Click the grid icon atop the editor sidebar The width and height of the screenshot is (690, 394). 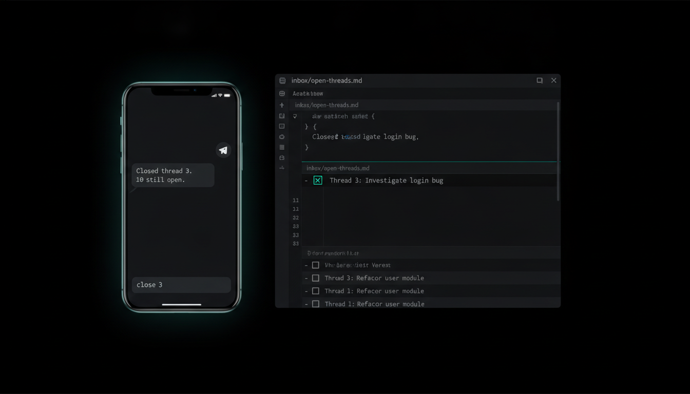coord(282,93)
